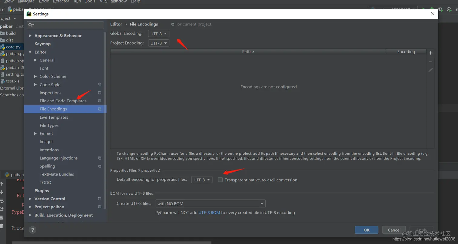The width and height of the screenshot is (458, 244).
Task: Open default properties files encoding dropdown
Action: click(202, 180)
